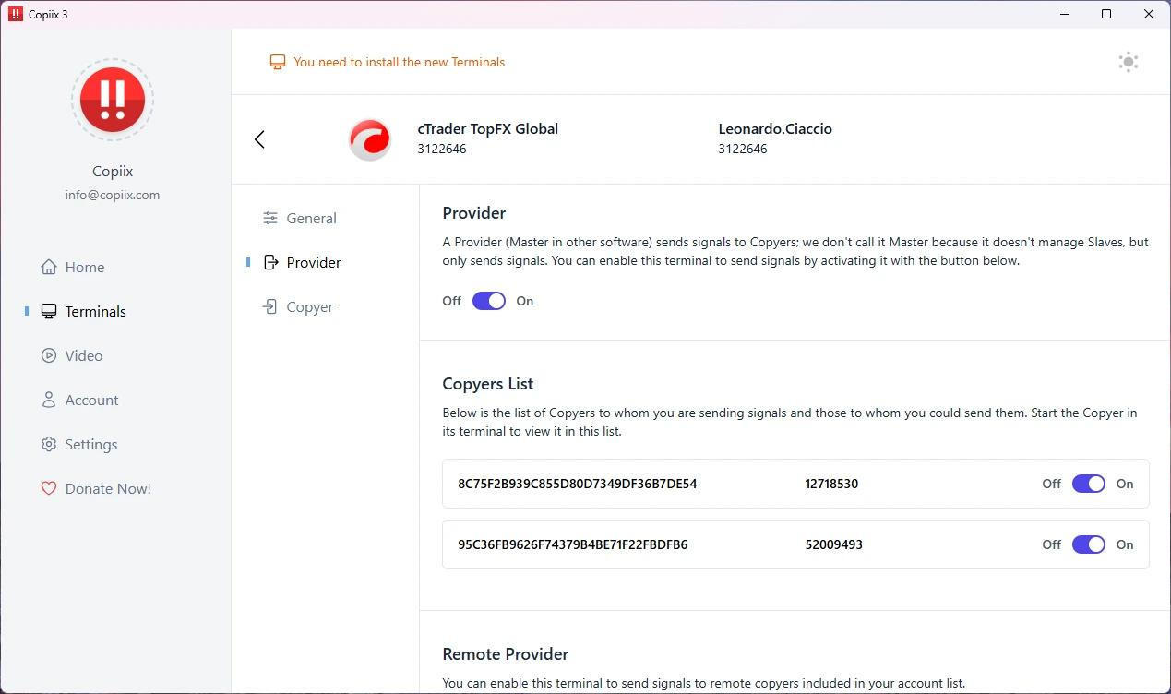Click the Provider section heading

point(474,212)
